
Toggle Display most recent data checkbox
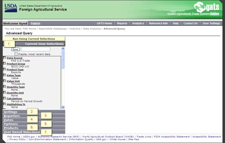click(x=16, y=54)
